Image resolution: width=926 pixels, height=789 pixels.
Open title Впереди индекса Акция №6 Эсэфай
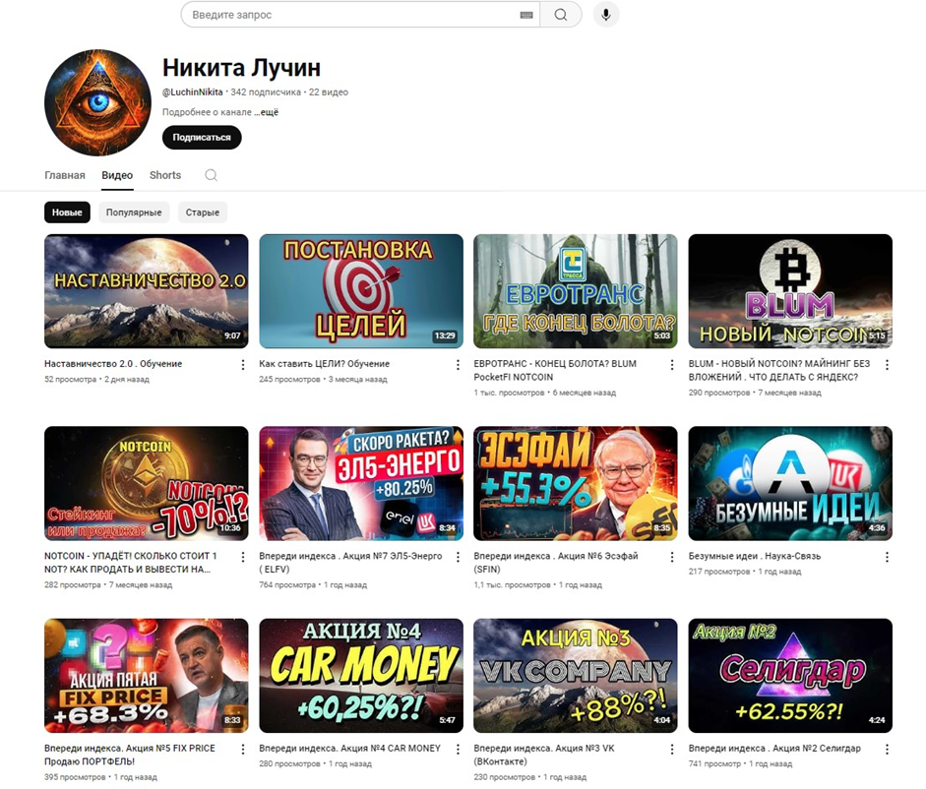[556, 562]
